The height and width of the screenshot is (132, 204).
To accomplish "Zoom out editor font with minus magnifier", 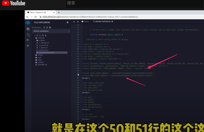I will point(74,22).
